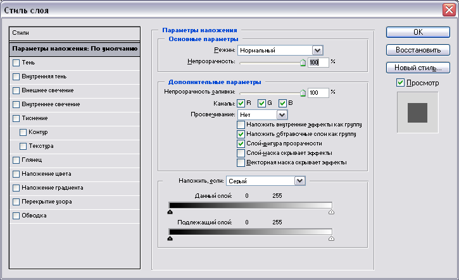Screen dimensions: 459x280
Task: Close the Стиль слоя dialog
Action: 449,10
